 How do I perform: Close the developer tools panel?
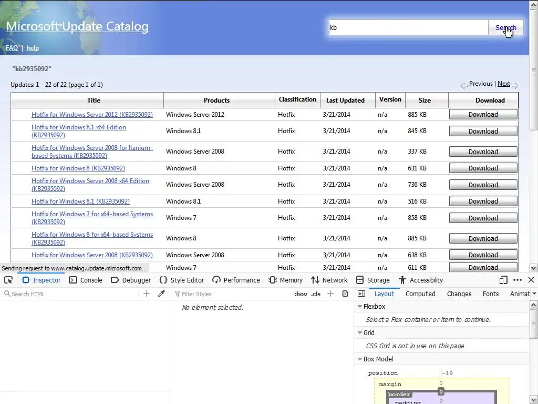(x=531, y=280)
